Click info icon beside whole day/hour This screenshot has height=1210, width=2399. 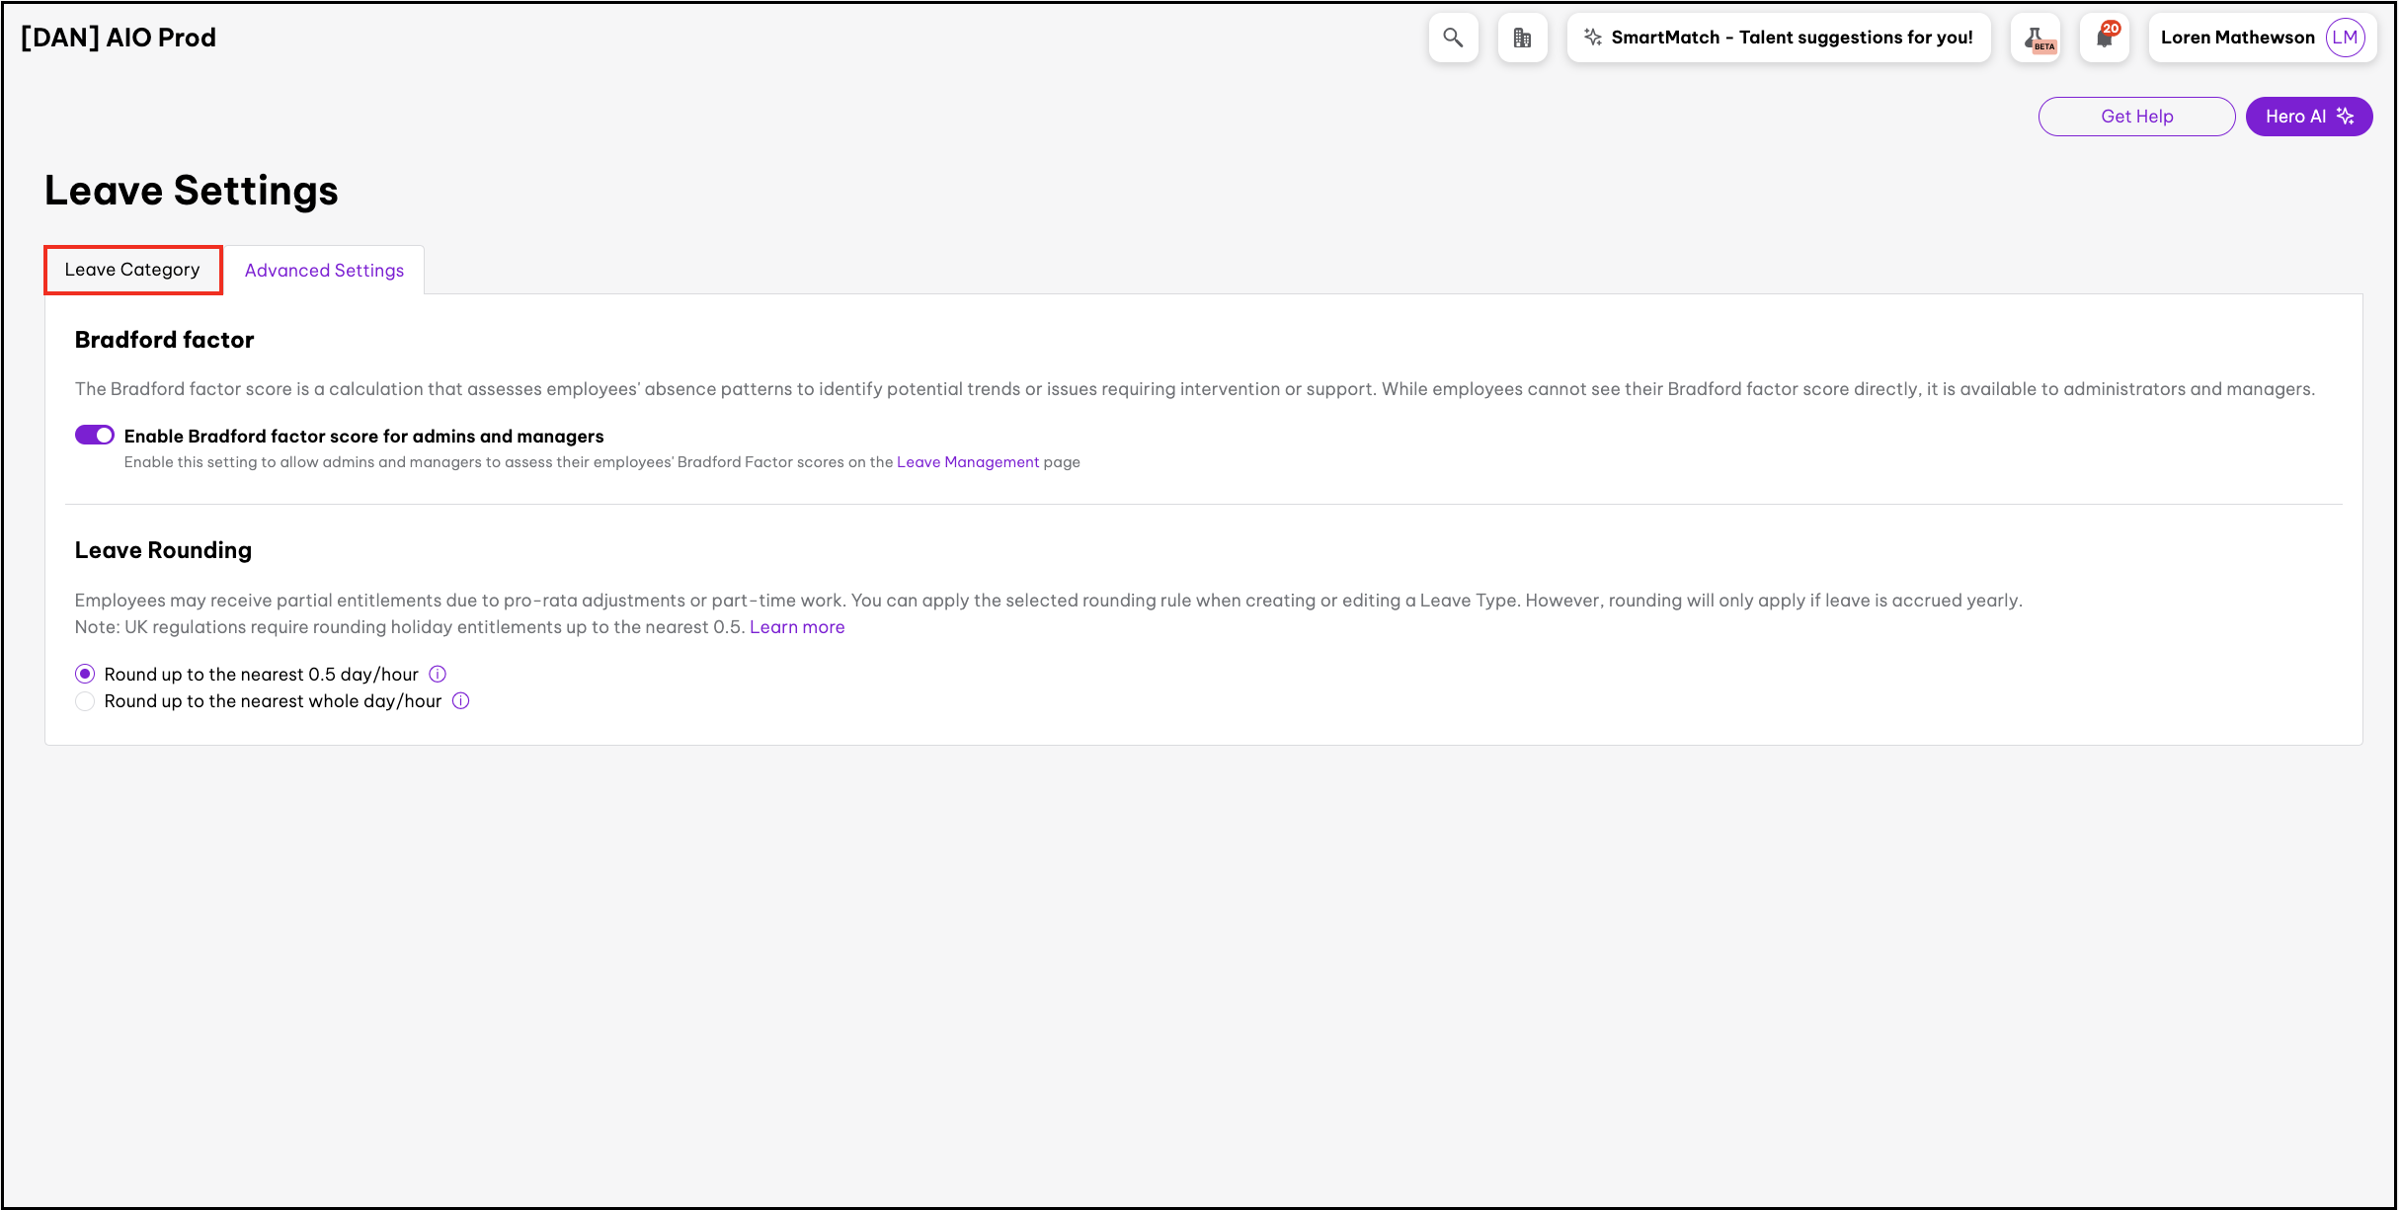point(460,701)
